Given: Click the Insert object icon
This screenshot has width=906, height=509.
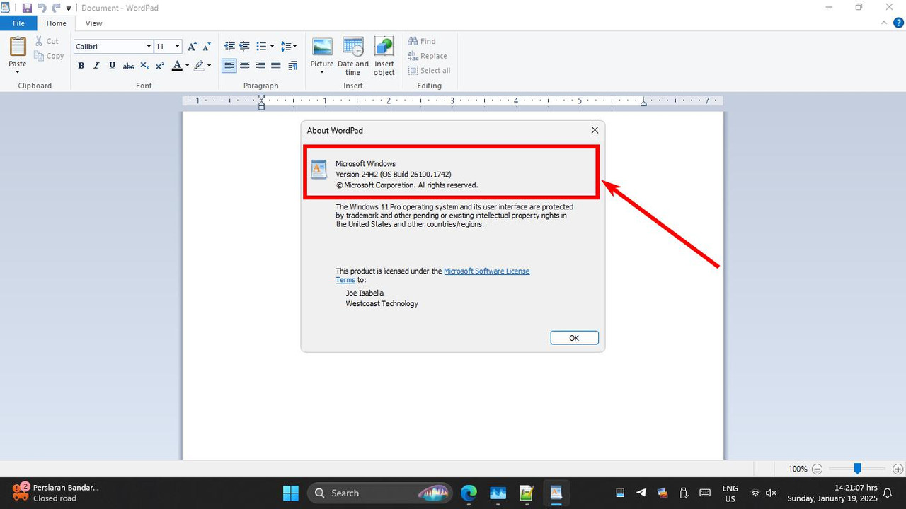Looking at the screenshot, I should [384, 47].
